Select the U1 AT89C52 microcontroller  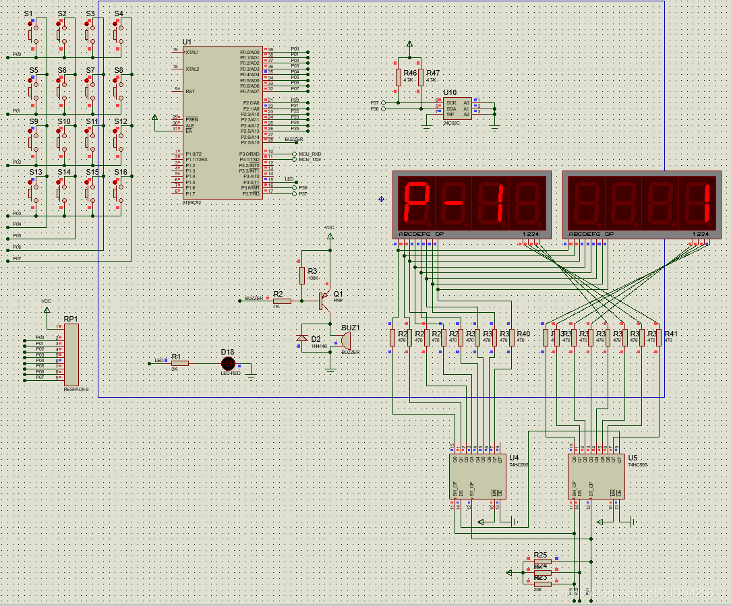pyautogui.click(x=223, y=123)
